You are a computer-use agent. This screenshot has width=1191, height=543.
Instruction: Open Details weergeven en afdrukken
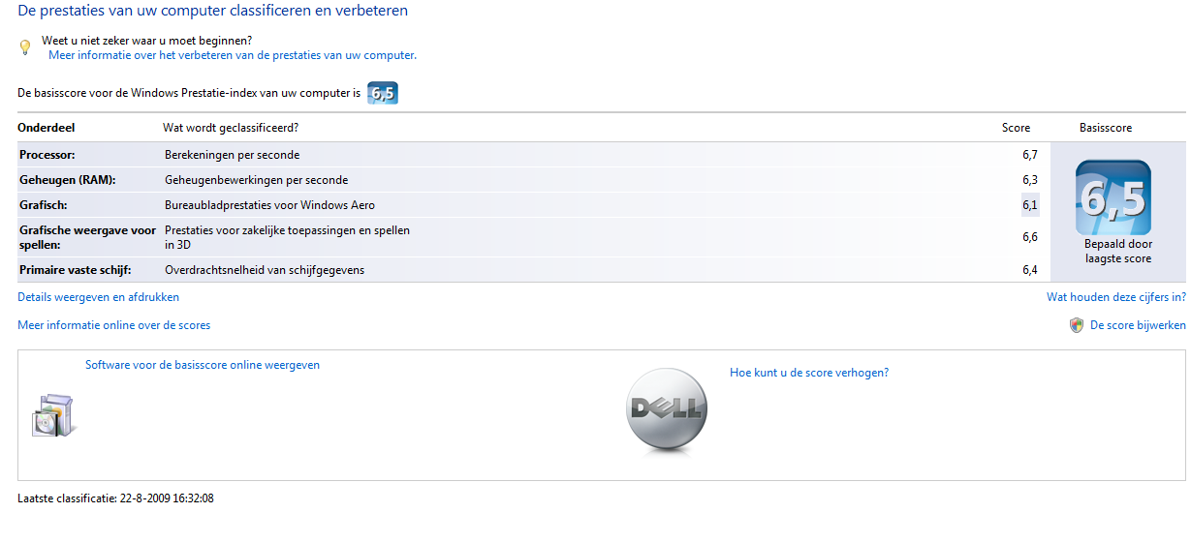click(x=98, y=297)
